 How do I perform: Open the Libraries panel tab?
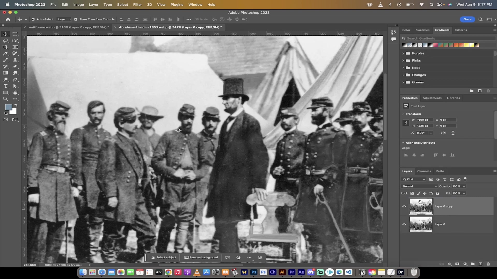pyautogui.click(x=453, y=98)
